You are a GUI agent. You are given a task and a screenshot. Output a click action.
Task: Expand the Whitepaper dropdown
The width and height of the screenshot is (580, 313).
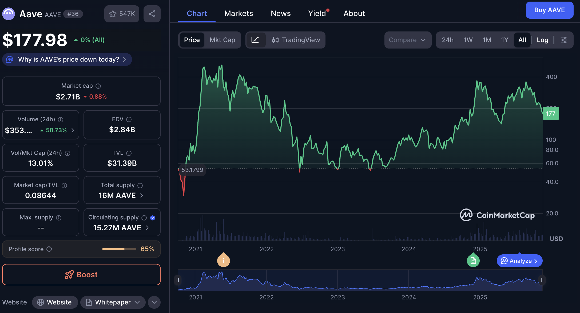pyautogui.click(x=137, y=302)
